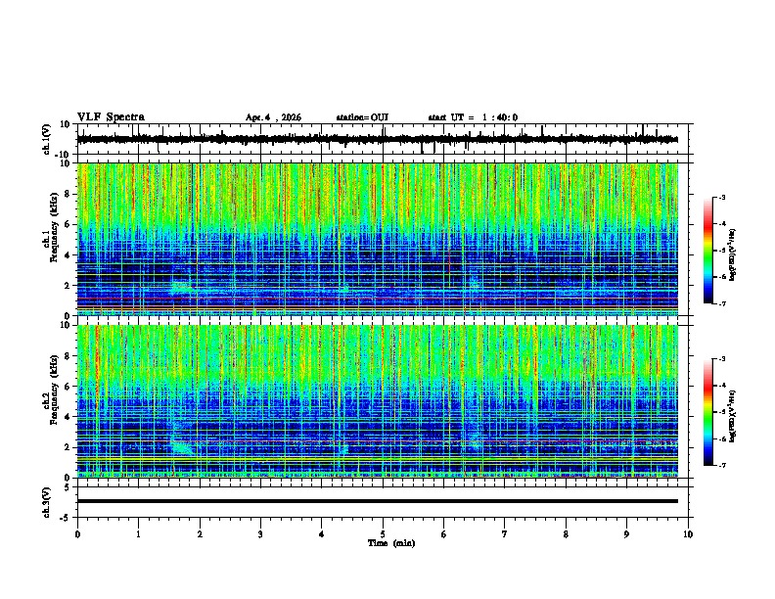Viewport: 775px width, 599px height.
Task: Click the ch.1 voltage waveform trace
Action: 378,139
